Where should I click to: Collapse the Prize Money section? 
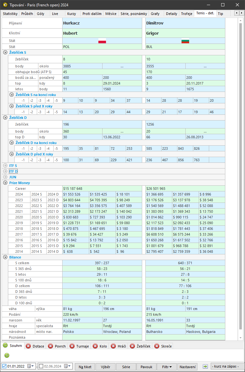[5, 183]
